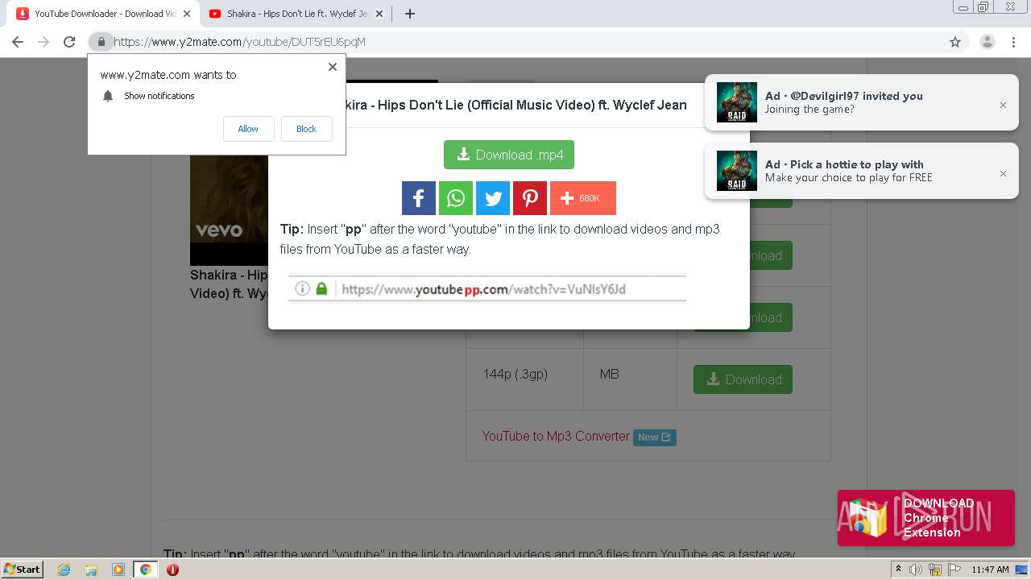
Task: Select the 144p (.3gp) format cell
Action: (x=525, y=379)
